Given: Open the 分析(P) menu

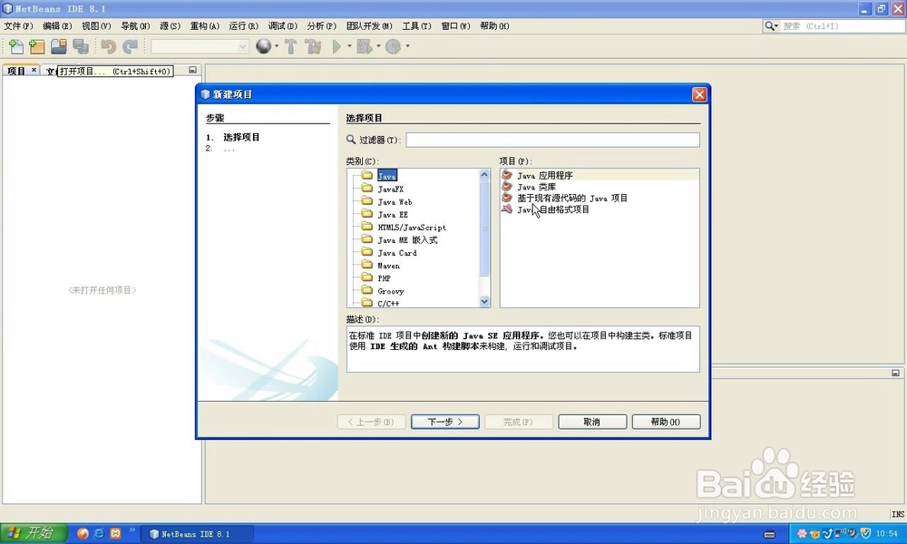Looking at the screenshot, I should click(x=321, y=26).
